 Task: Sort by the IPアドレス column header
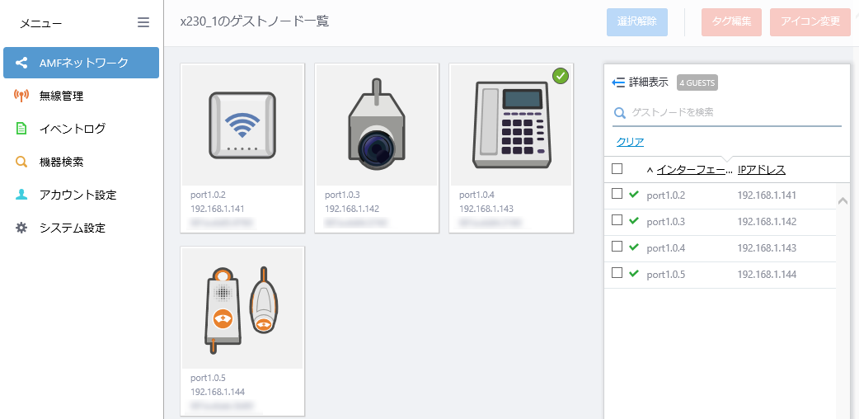(x=762, y=170)
